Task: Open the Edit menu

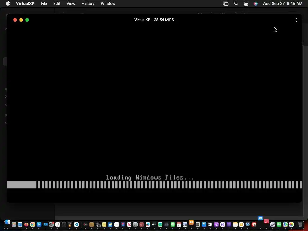Action: coord(57,3)
